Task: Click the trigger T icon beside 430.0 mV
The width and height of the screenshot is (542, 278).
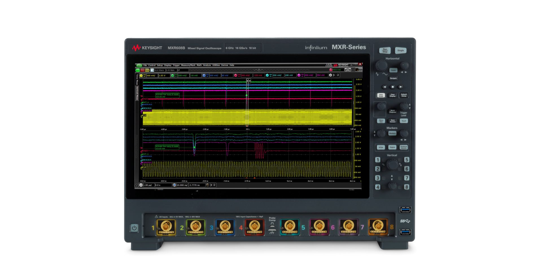Action: (x=331, y=69)
